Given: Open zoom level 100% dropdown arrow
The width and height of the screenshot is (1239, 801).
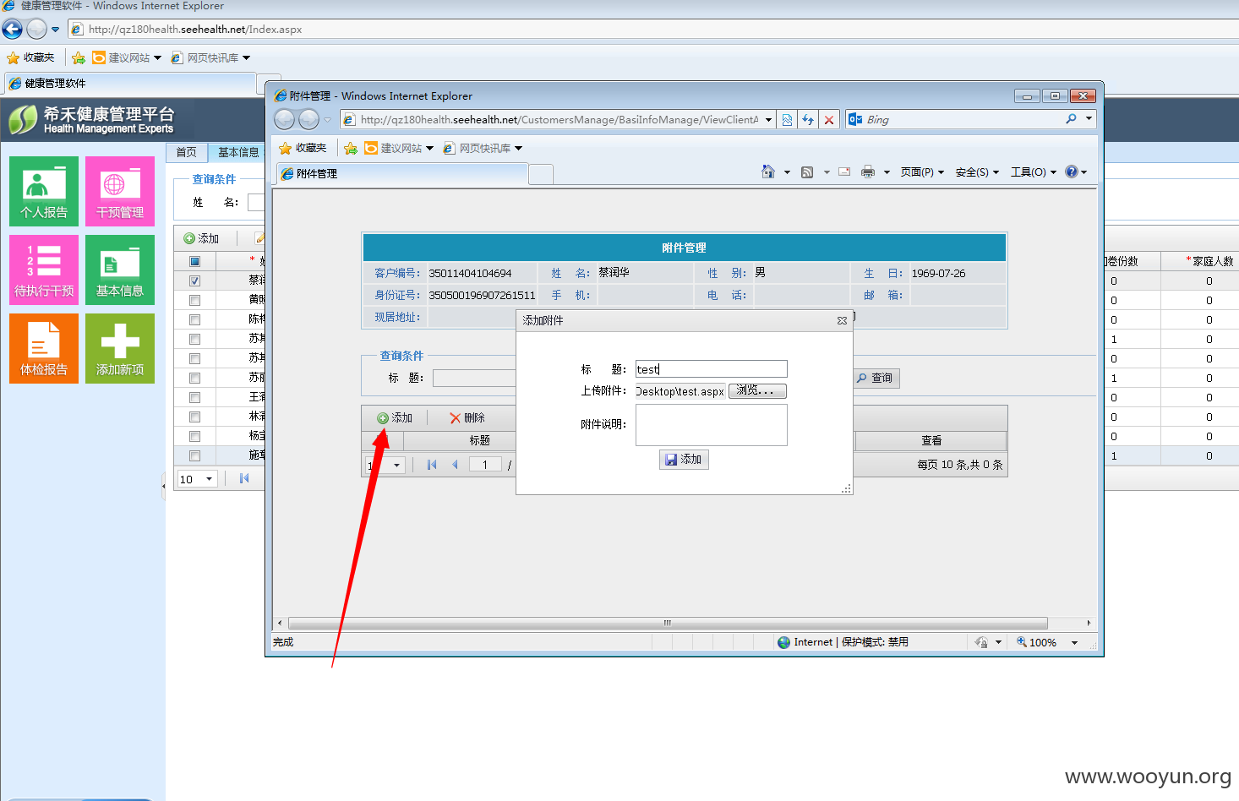Looking at the screenshot, I should (1074, 643).
